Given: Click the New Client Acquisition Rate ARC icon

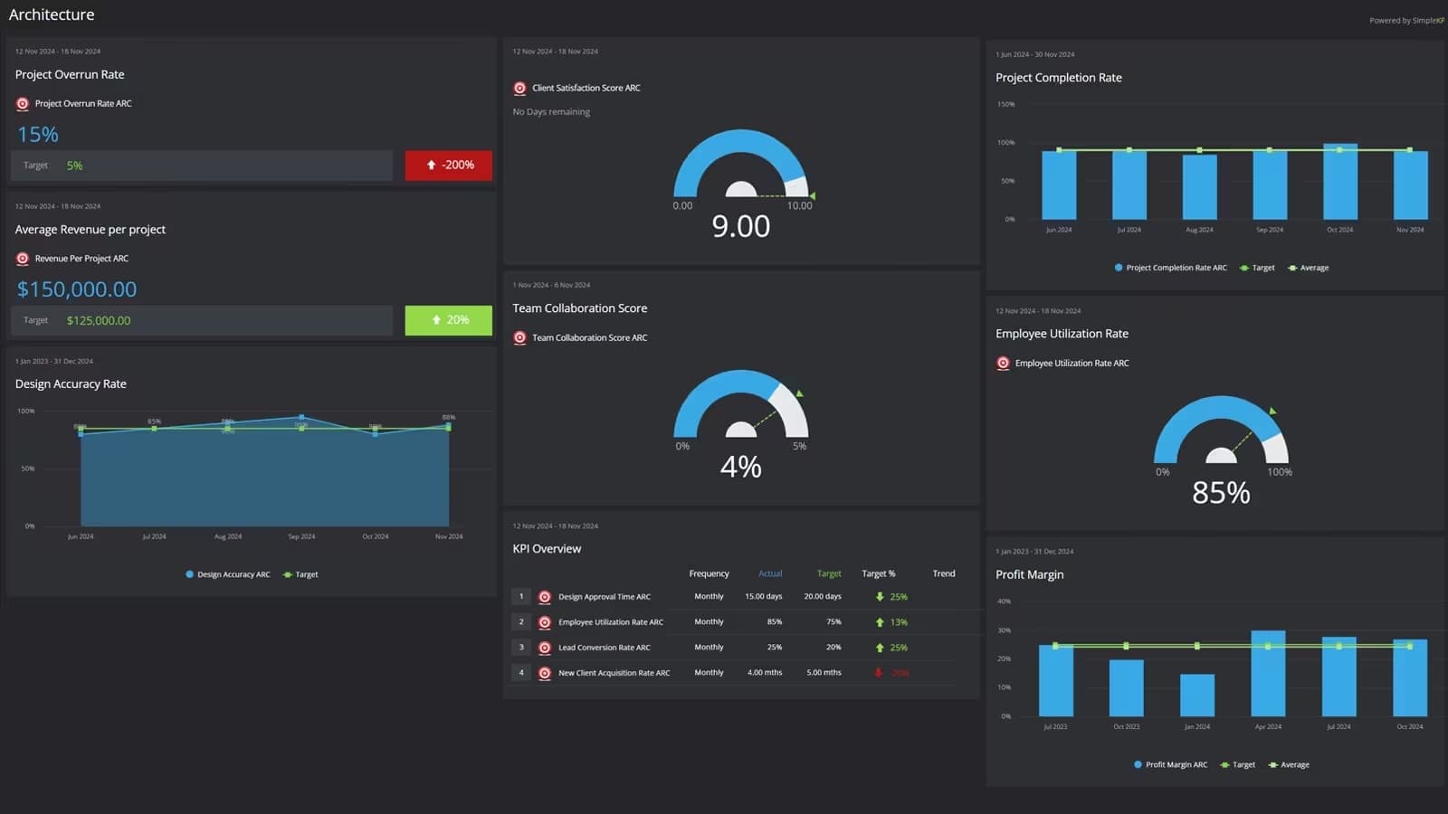Looking at the screenshot, I should point(545,673).
